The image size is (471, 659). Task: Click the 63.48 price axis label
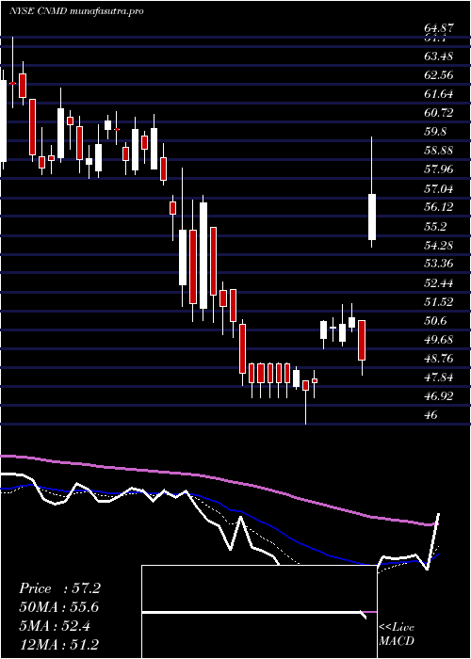coord(440,56)
